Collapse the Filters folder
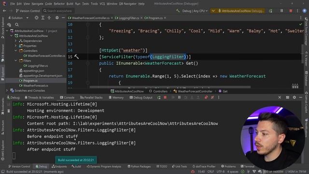The width and height of the screenshot is (309, 174). click(16, 60)
